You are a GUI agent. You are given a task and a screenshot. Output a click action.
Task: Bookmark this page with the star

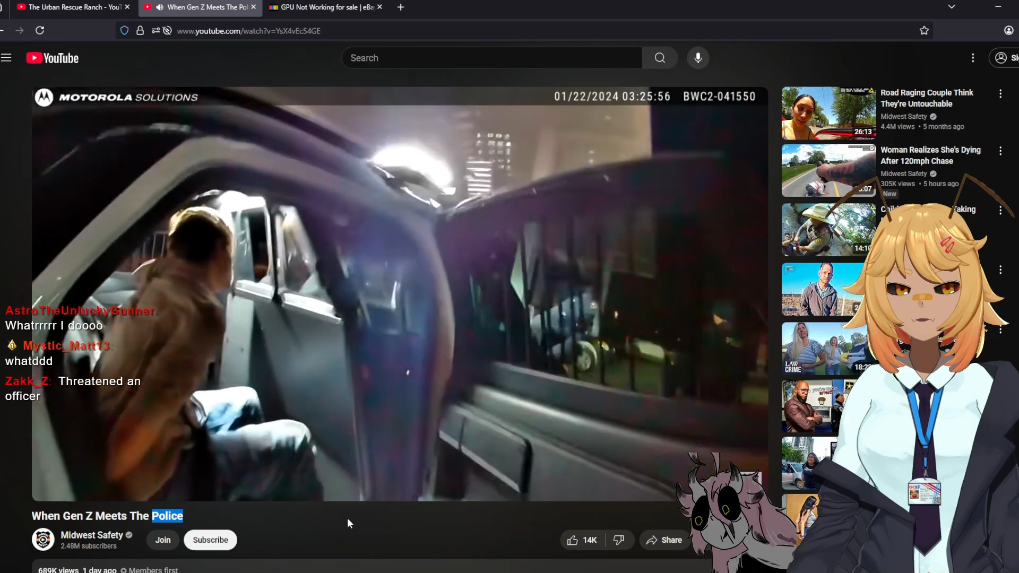click(924, 31)
